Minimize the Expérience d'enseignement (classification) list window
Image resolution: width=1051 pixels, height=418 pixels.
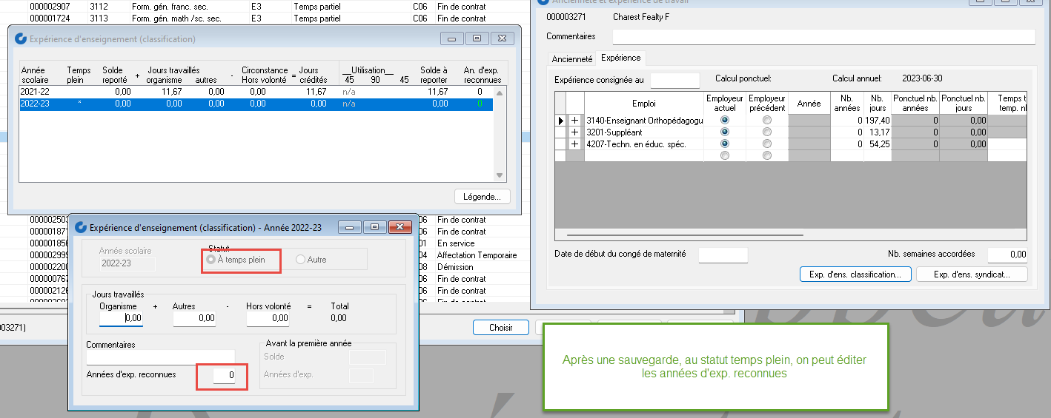coord(451,38)
